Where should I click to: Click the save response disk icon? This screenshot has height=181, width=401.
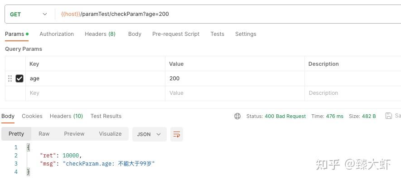388,116
